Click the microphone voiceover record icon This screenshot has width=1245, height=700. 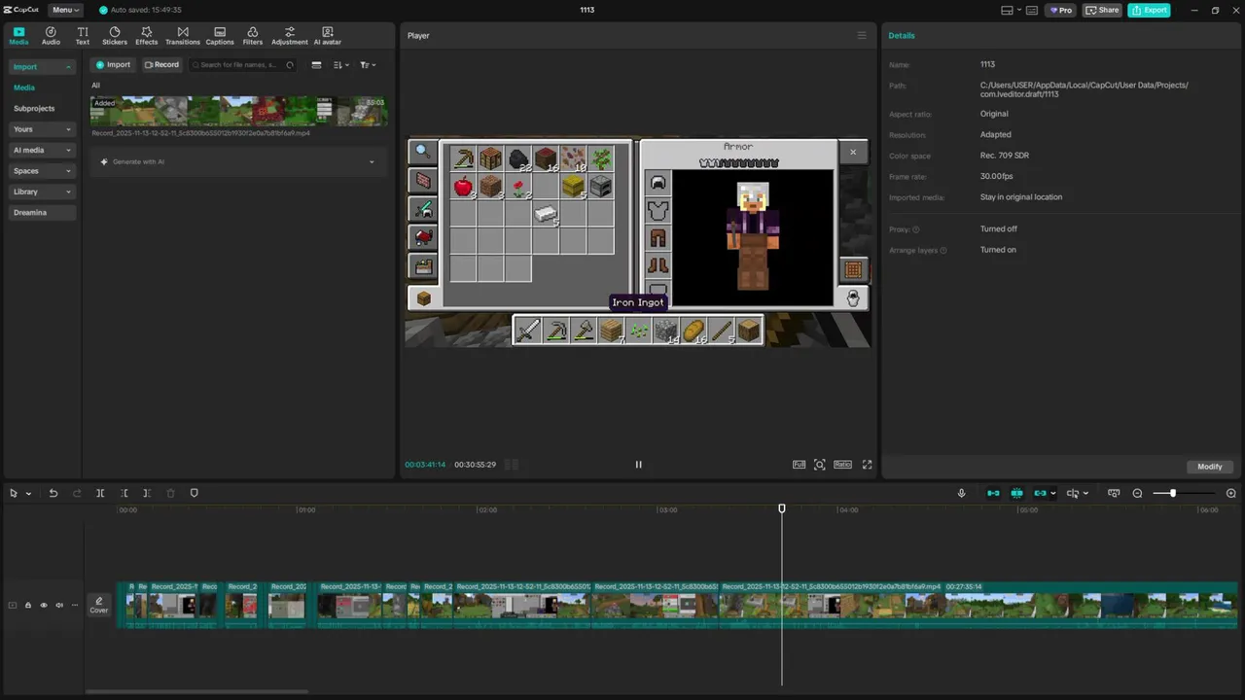point(962,493)
